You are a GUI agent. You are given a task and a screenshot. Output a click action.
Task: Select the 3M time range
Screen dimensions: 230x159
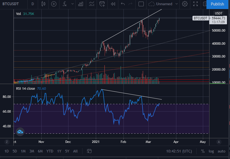pos(32,151)
